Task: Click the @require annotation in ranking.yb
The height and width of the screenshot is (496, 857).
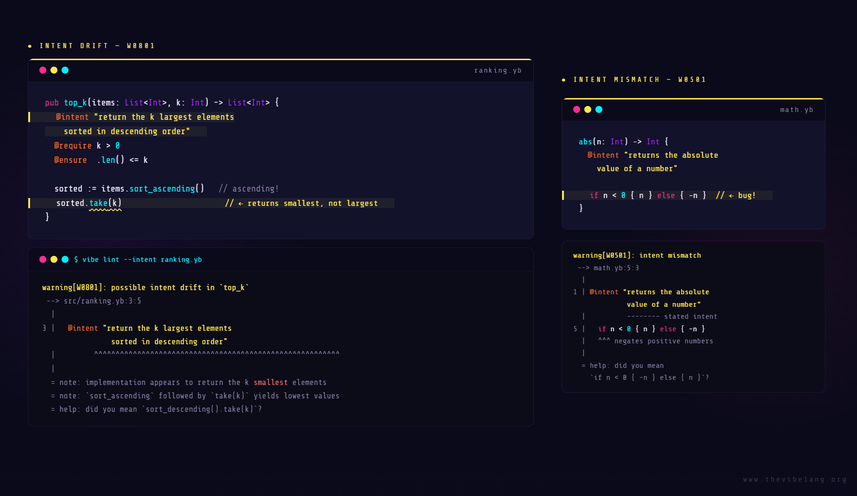Action: click(73, 146)
